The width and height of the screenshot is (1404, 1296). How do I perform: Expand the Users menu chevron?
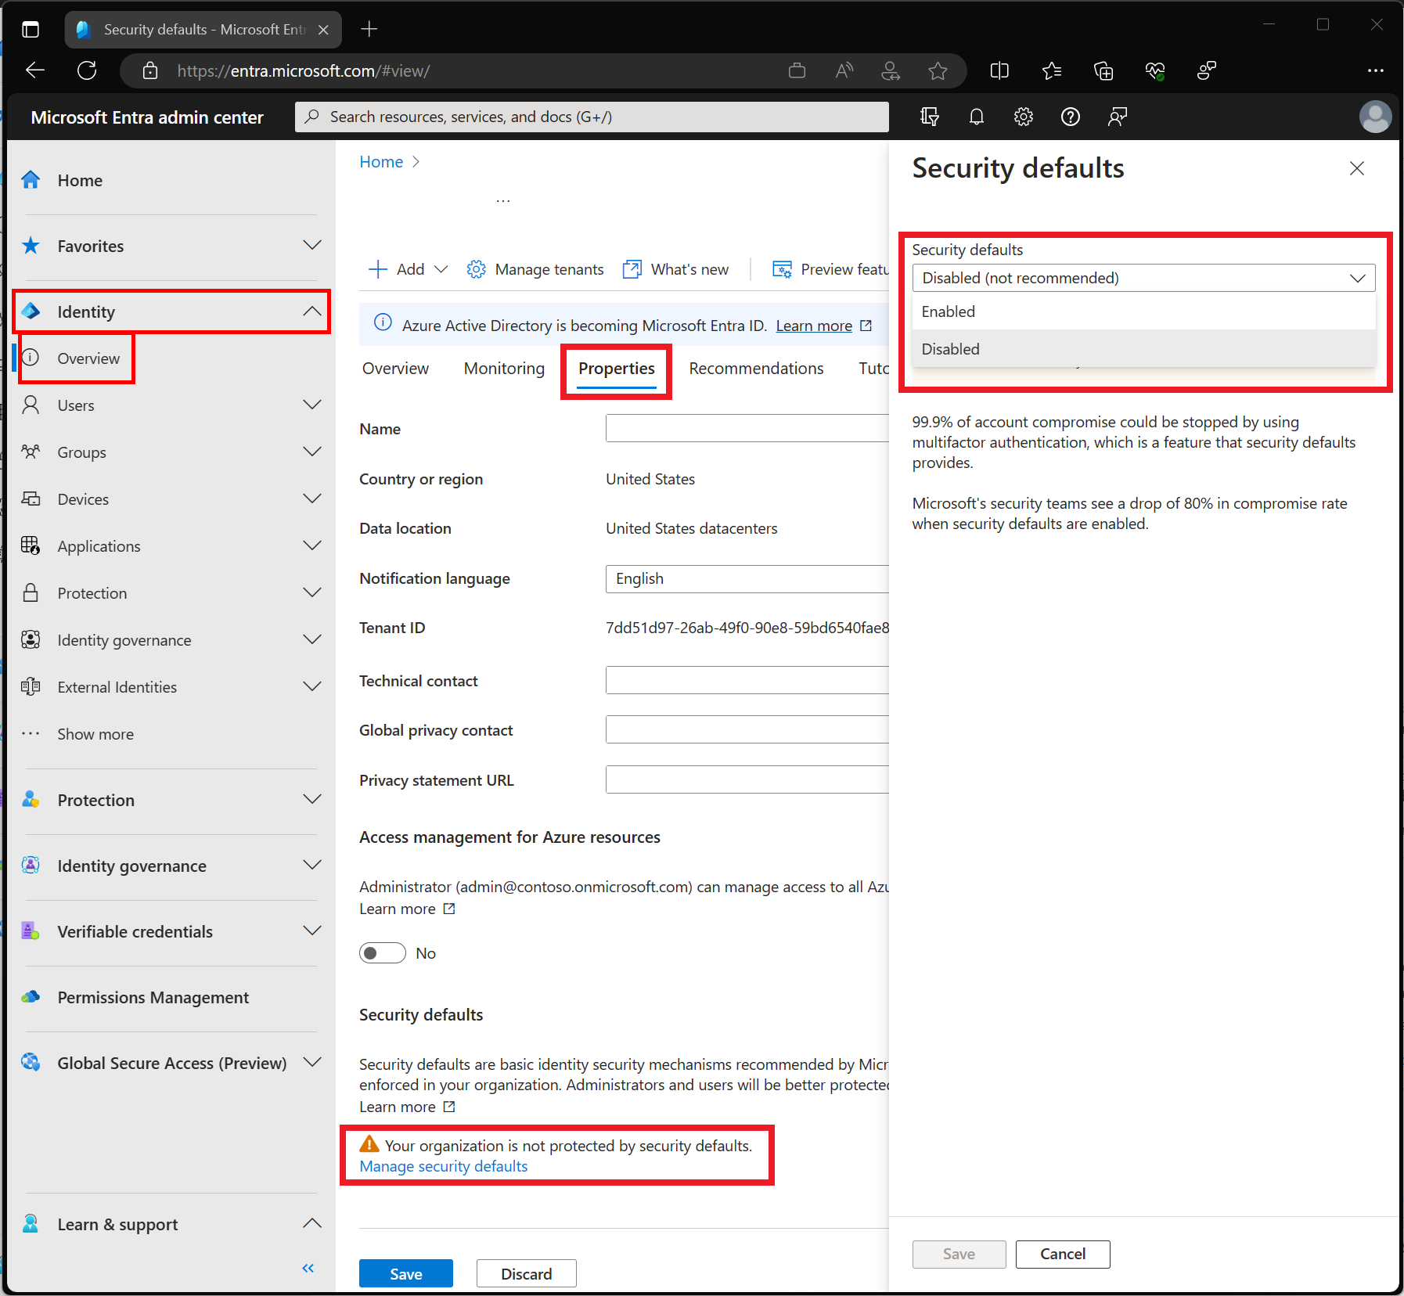coord(312,405)
